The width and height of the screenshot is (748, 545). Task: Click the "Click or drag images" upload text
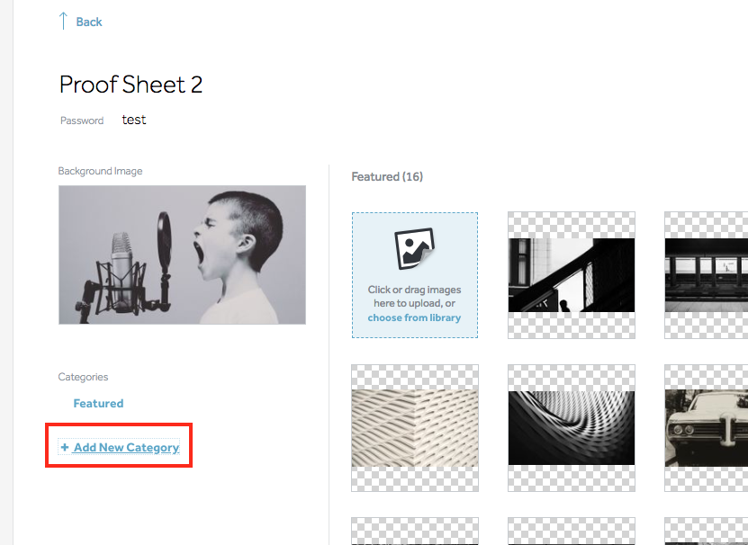(414, 290)
